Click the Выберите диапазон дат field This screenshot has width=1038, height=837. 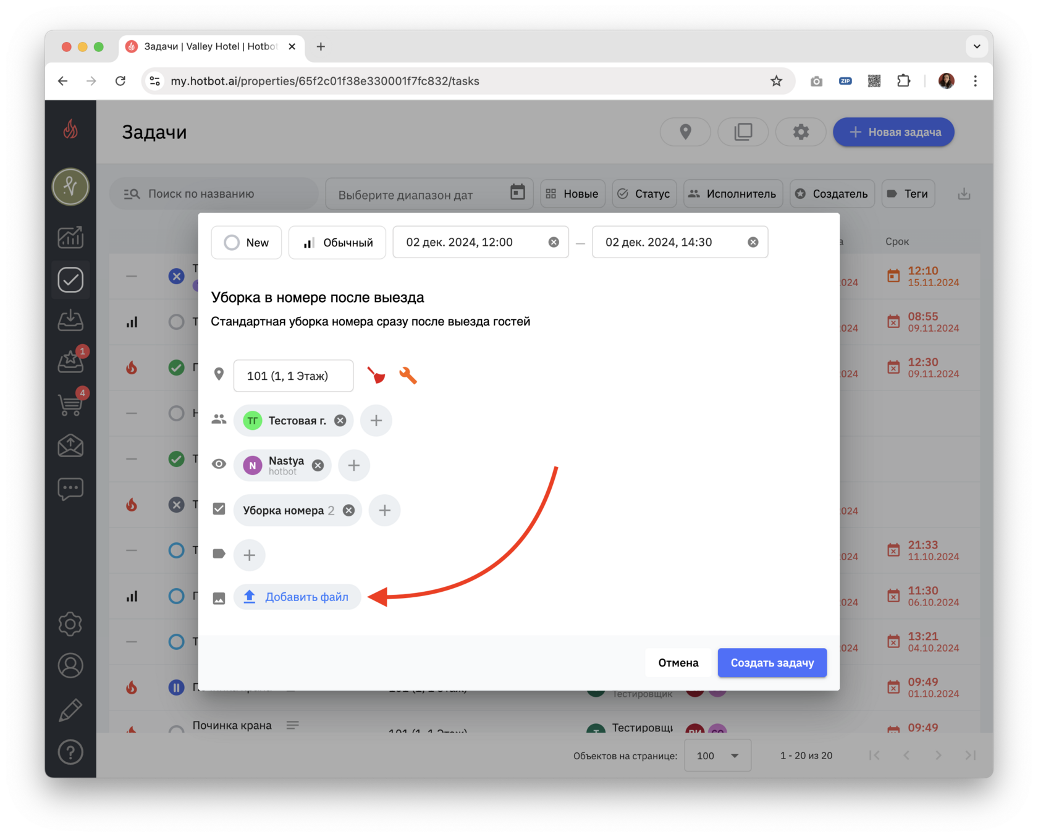coord(429,194)
